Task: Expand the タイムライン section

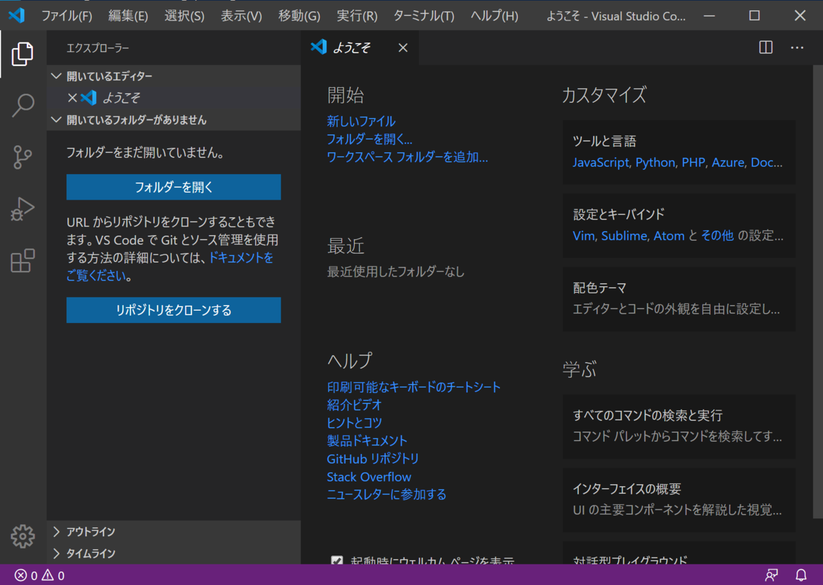Action: coord(174,553)
